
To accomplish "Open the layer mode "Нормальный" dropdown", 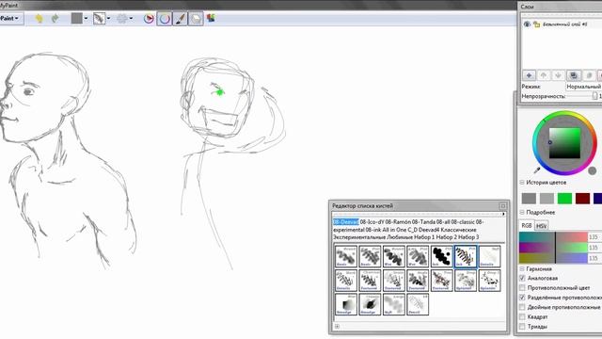I will click(583, 87).
